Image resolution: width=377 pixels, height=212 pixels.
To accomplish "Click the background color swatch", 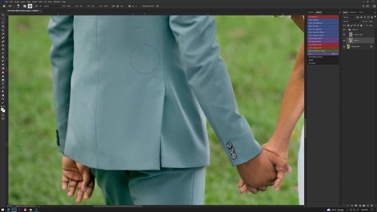I will pyautogui.click(x=4, y=111).
